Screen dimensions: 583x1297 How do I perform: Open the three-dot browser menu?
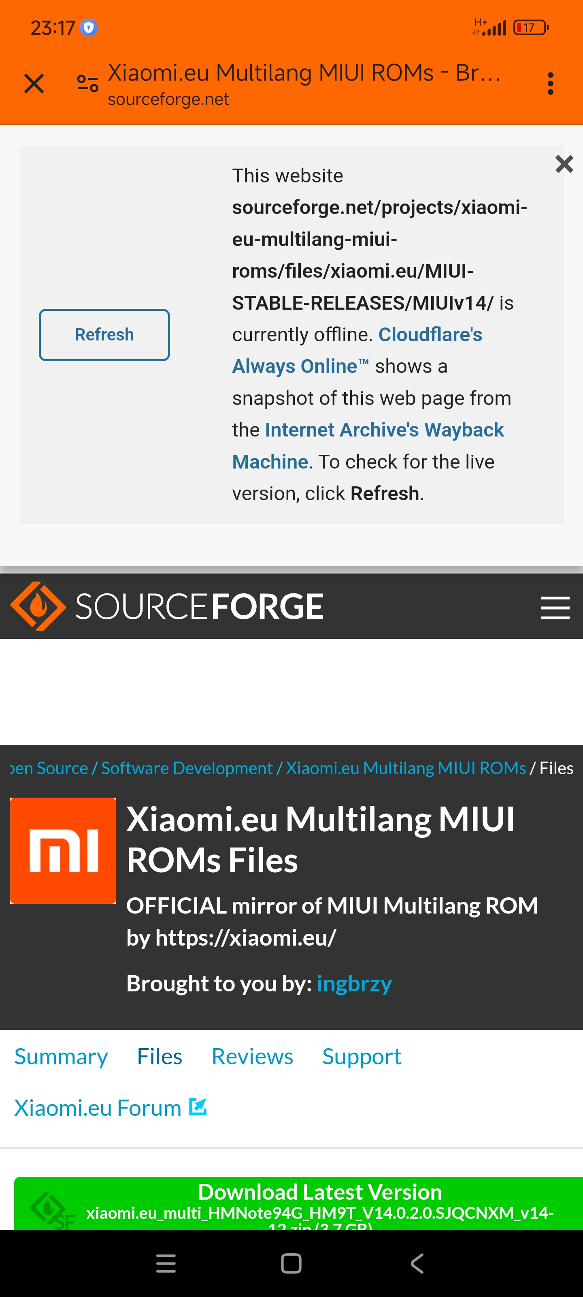(x=550, y=83)
